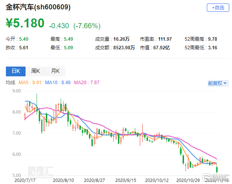
Task: Click 成交额 value 8523.98万
Action: click(124, 48)
